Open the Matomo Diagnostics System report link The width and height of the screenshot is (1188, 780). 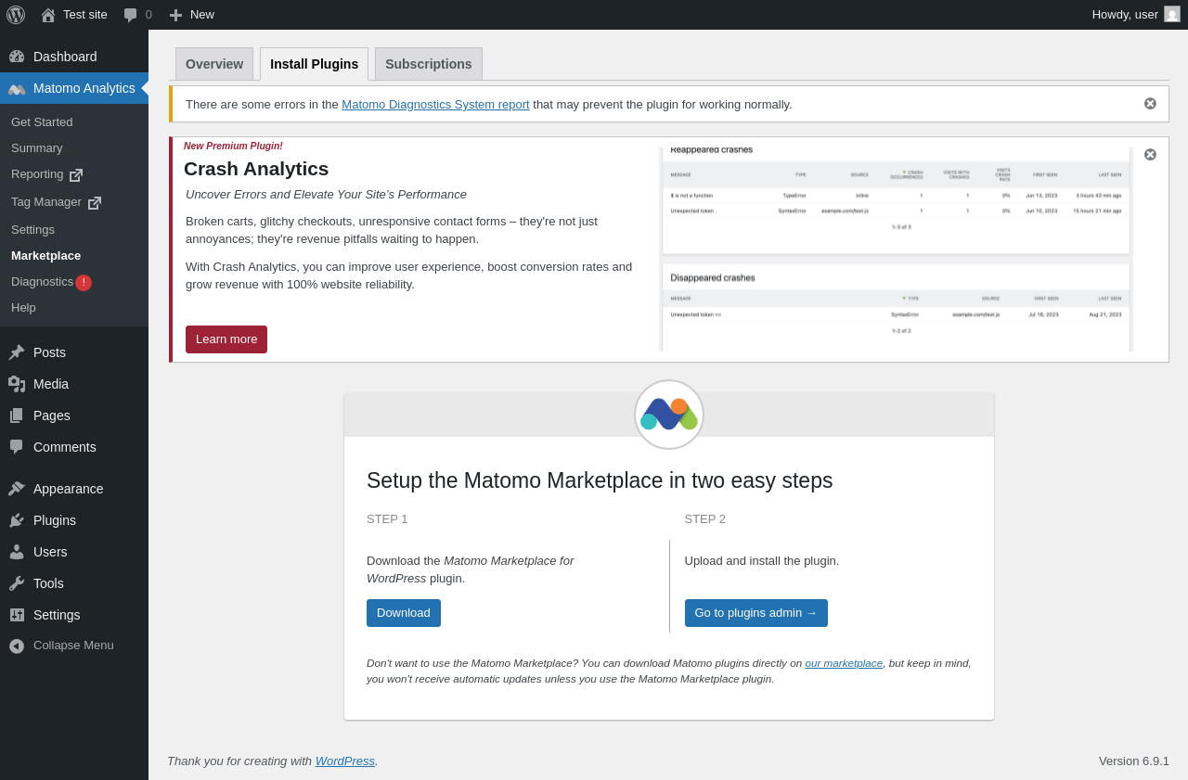coord(435,105)
